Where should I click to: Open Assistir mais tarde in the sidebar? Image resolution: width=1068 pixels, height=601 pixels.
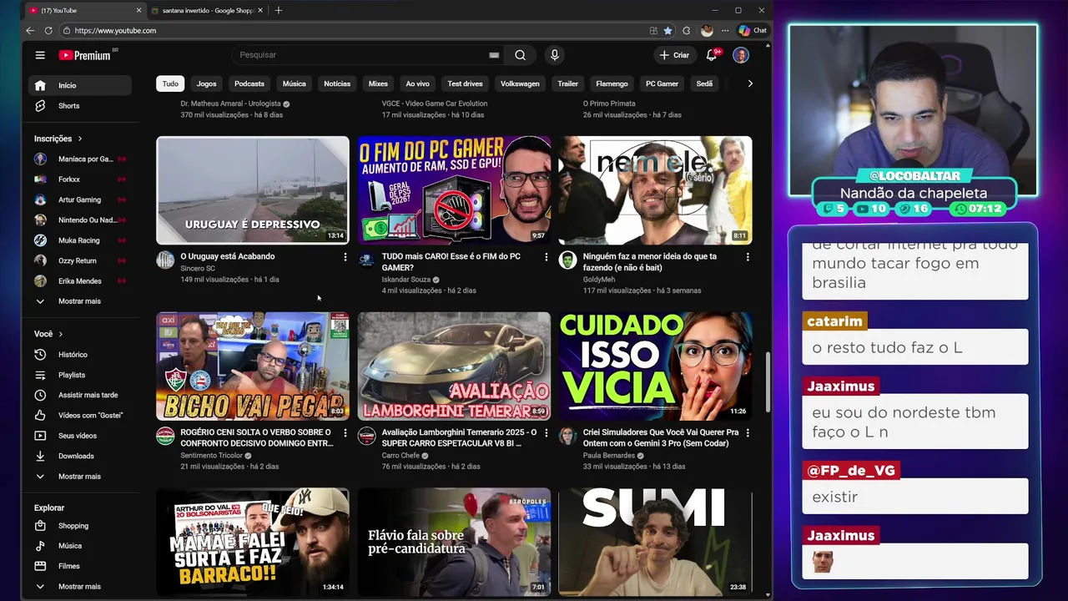point(81,395)
